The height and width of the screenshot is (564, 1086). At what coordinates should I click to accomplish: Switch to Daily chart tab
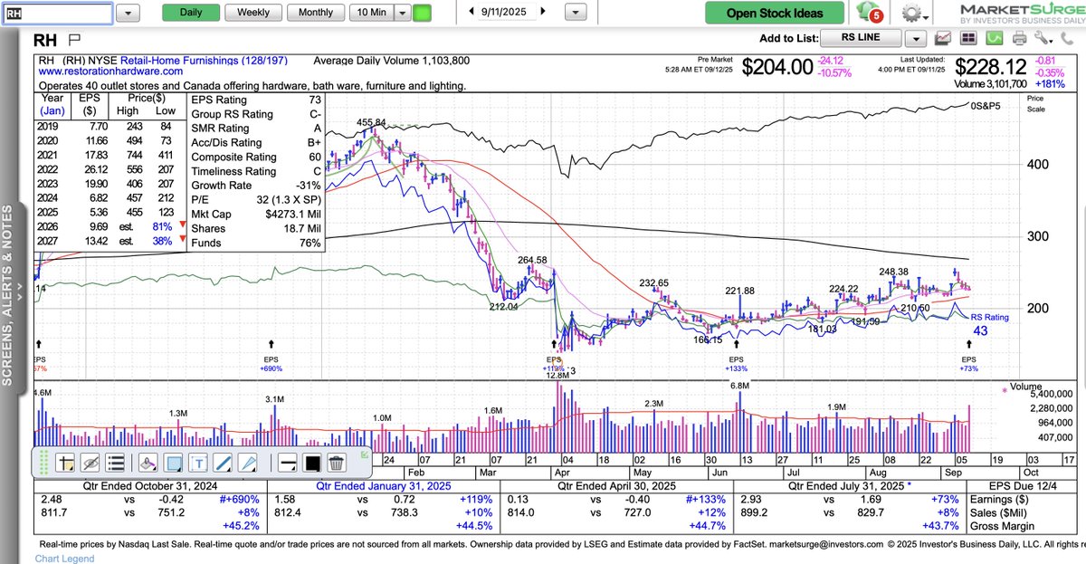click(191, 13)
